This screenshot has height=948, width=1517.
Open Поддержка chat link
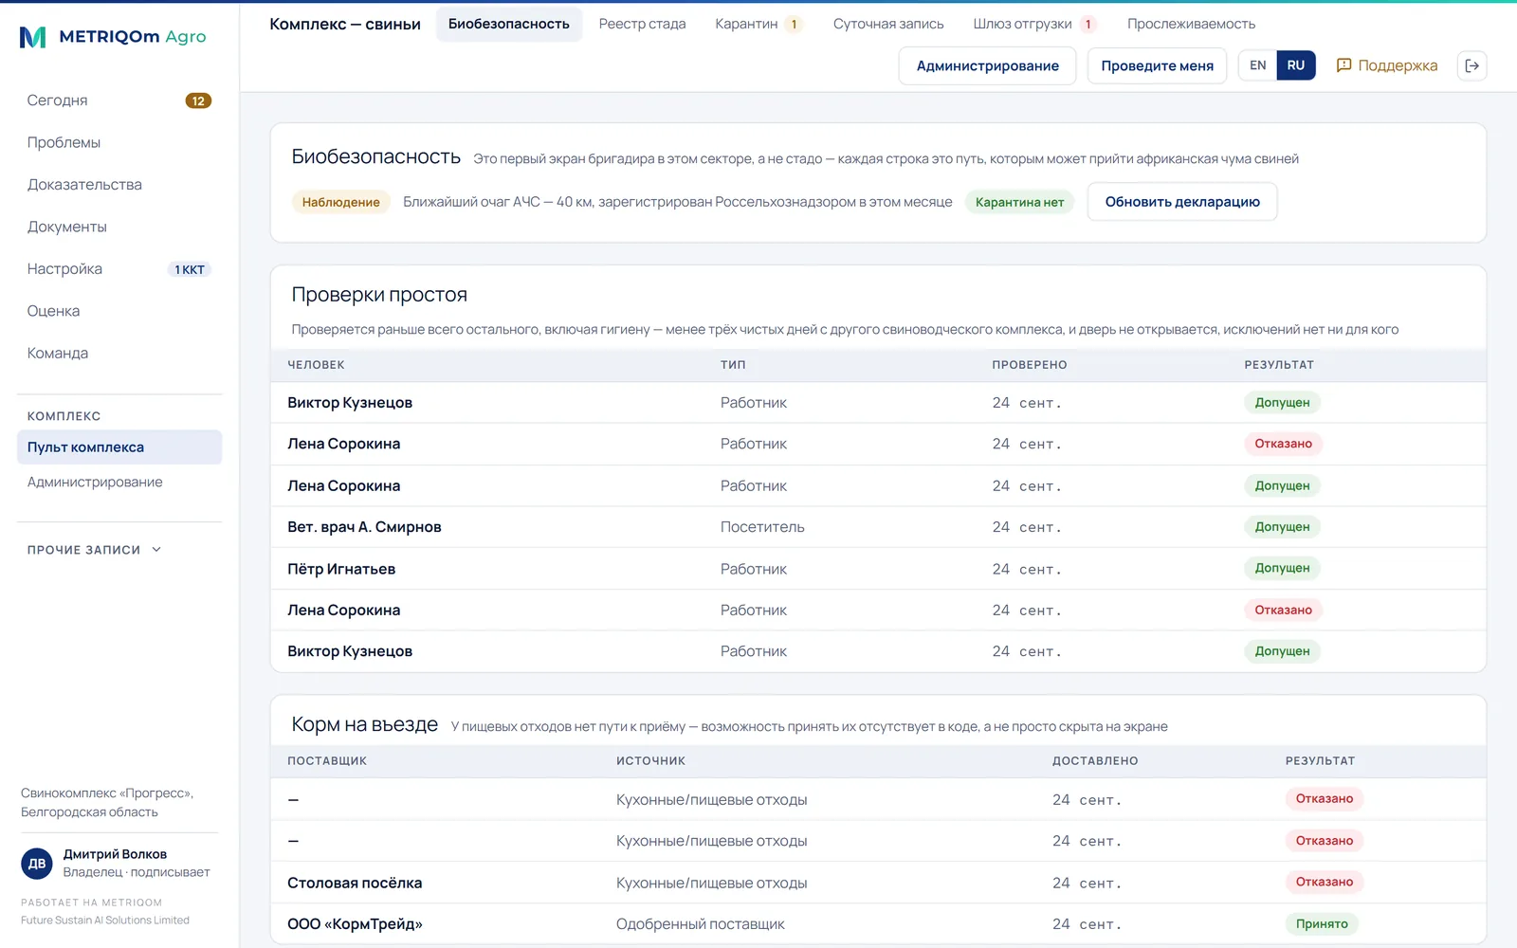click(x=1386, y=65)
